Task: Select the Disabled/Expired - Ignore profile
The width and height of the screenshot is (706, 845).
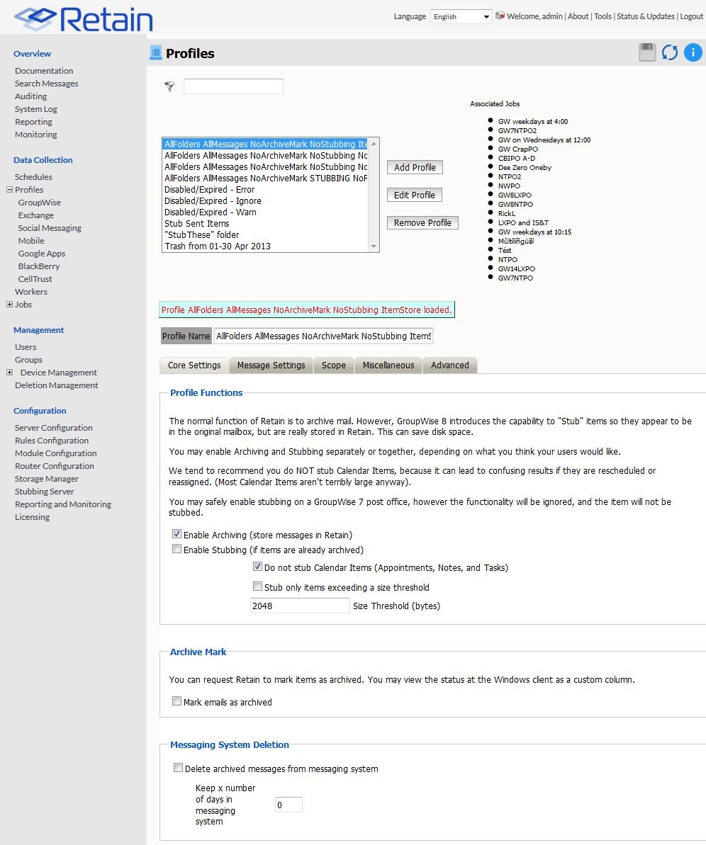Action: tap(265, 201)
